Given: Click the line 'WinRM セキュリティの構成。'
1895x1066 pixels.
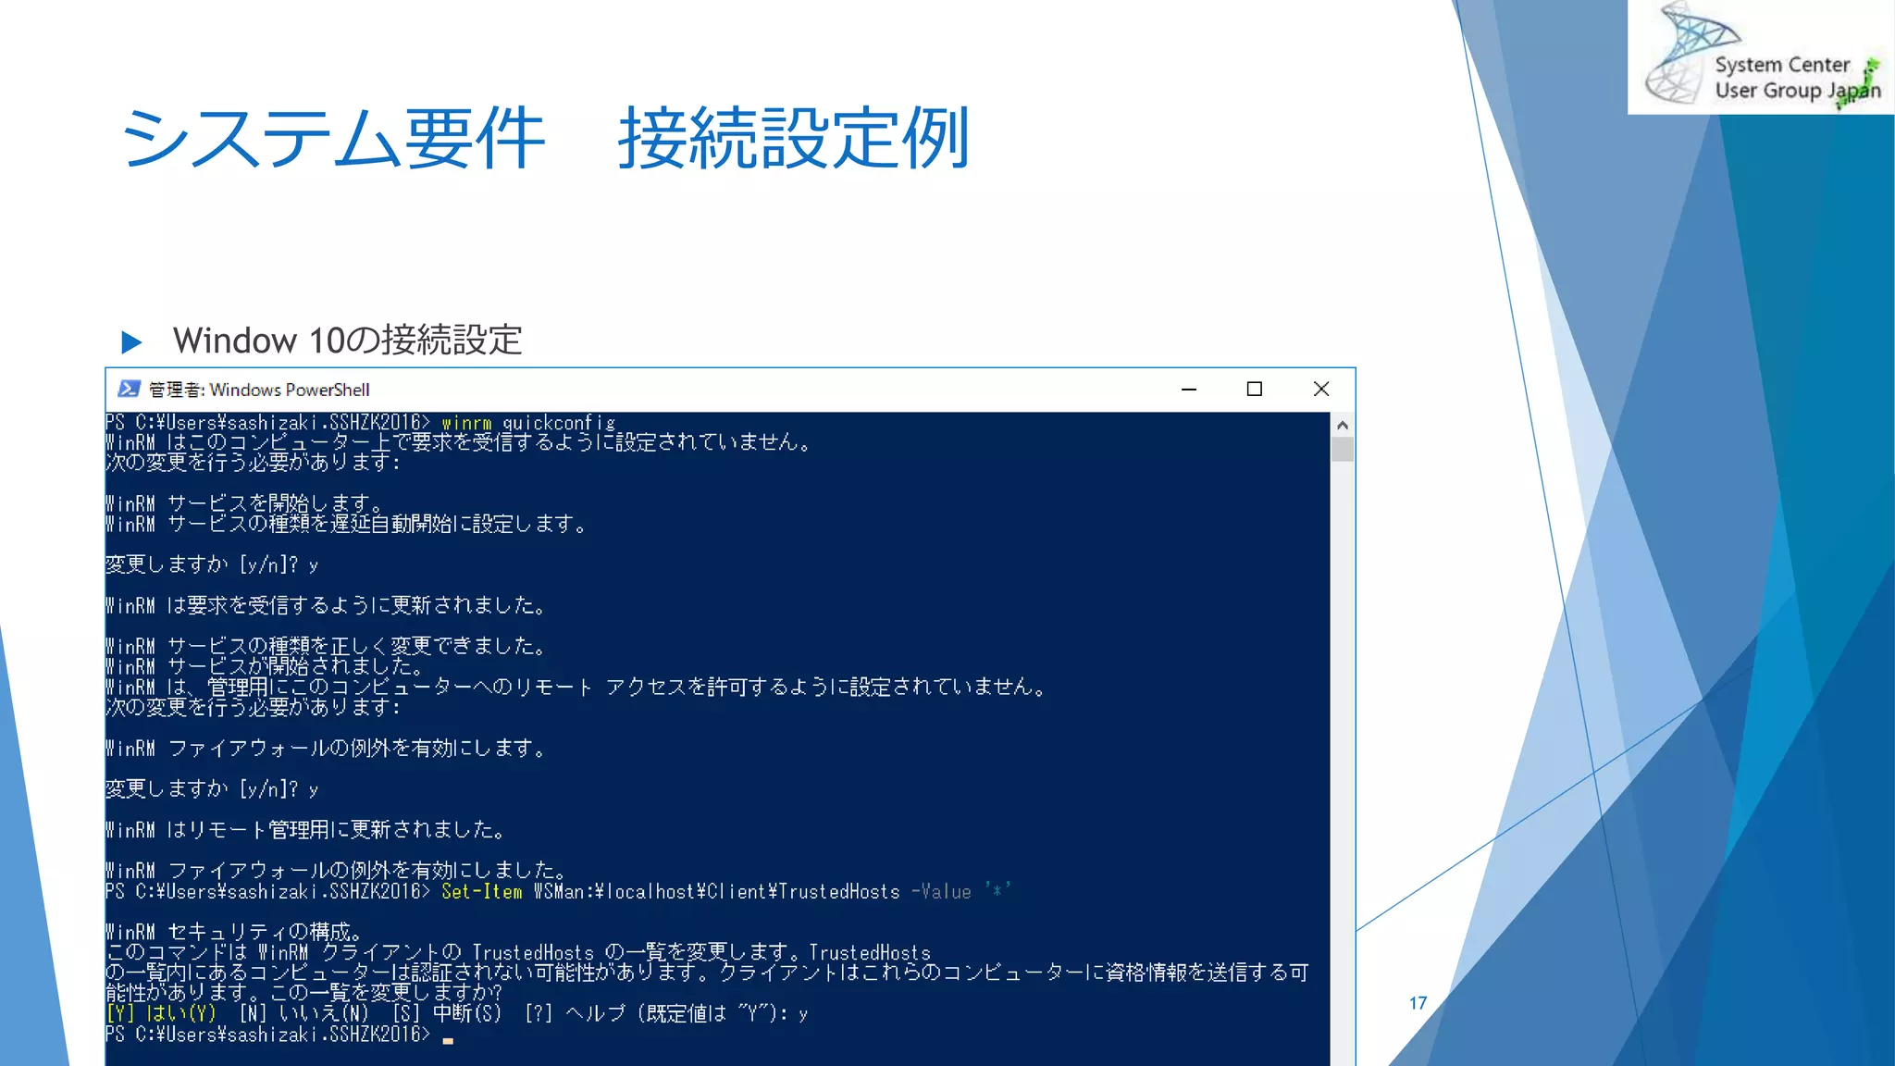Looking at the screenshot, I should [x=234, y=932].
